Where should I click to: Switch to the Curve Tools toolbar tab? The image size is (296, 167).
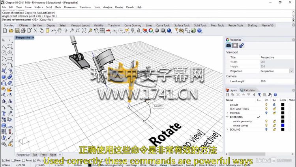[163, 25]
